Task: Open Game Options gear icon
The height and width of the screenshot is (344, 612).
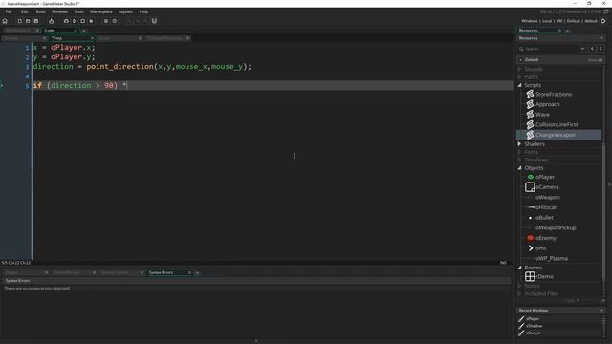Action: click(x=106, y=21)
